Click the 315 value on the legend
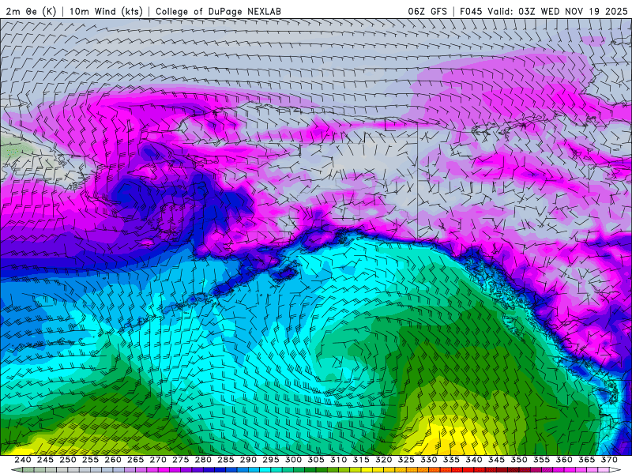Screen dimensions: 632x474 361,460
